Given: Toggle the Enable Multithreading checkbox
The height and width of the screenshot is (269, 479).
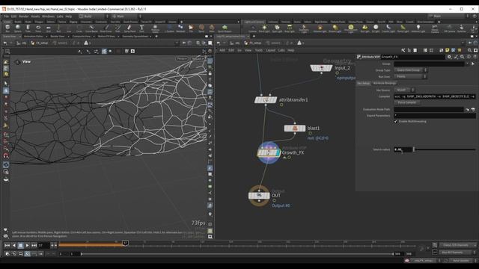Looking at the screenshot, I should point(396,121).
